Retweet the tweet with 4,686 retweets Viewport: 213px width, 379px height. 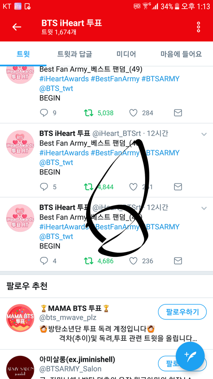(x=88, y=261)
